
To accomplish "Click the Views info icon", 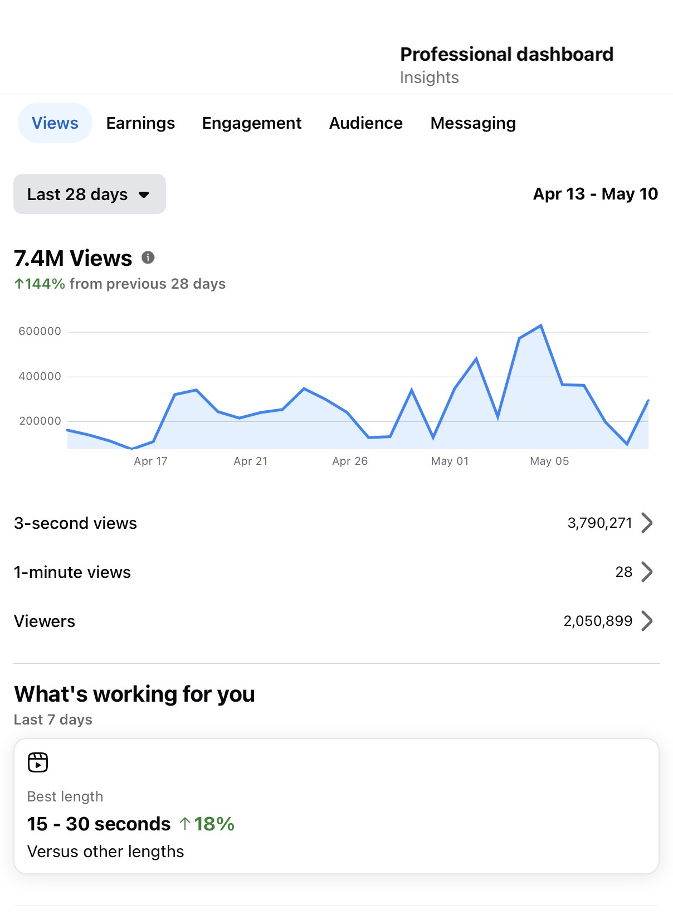I will [x=148, y=257].
